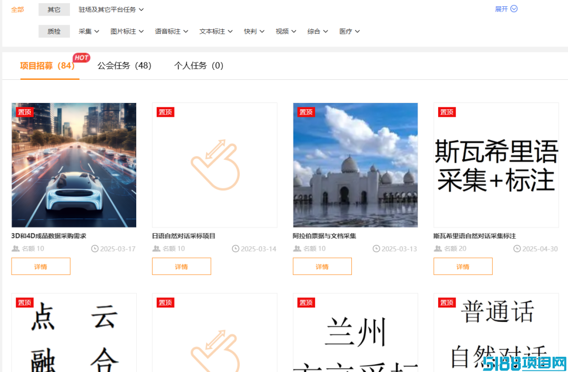Click the 名额 20 text

point(455,249)
